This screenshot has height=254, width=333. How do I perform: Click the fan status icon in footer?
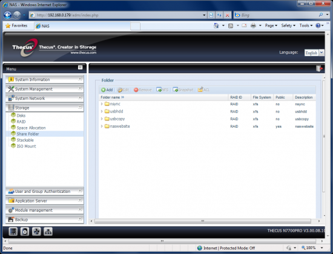tap(36, 232)
